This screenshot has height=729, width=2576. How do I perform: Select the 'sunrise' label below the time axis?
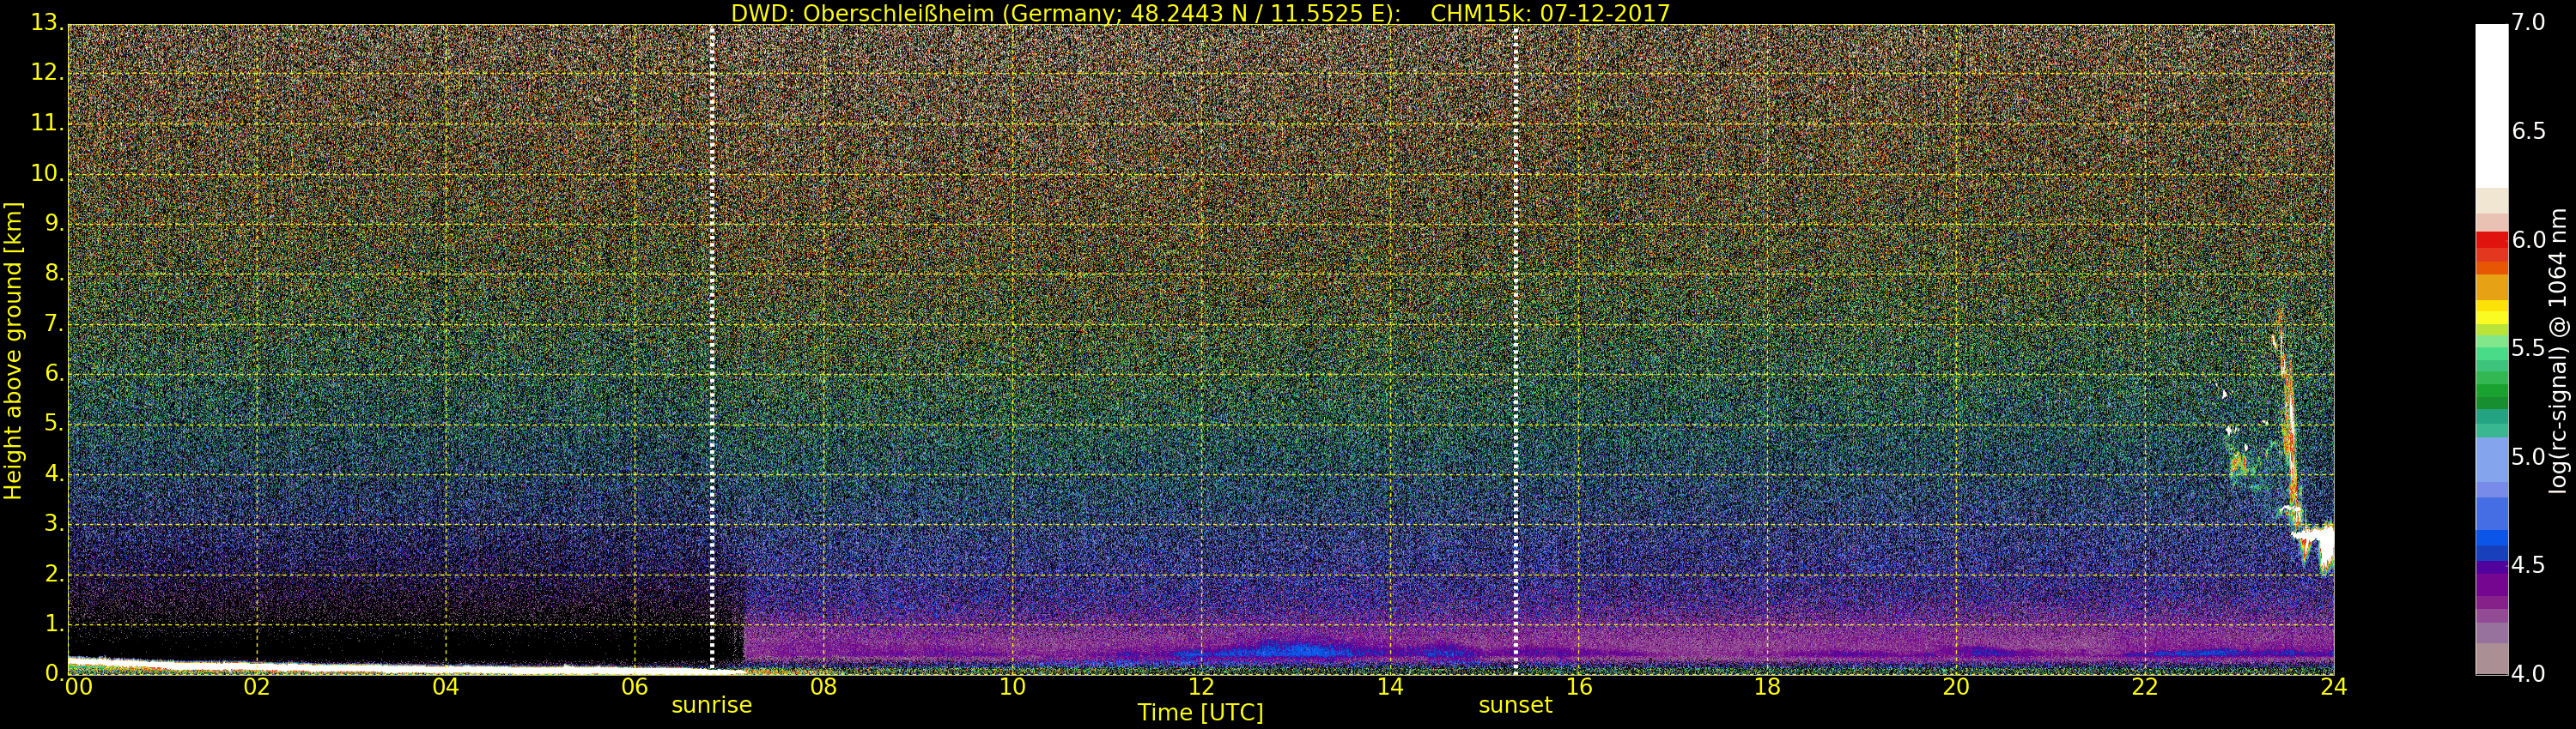pyautogui.click(x=711, y=705)
